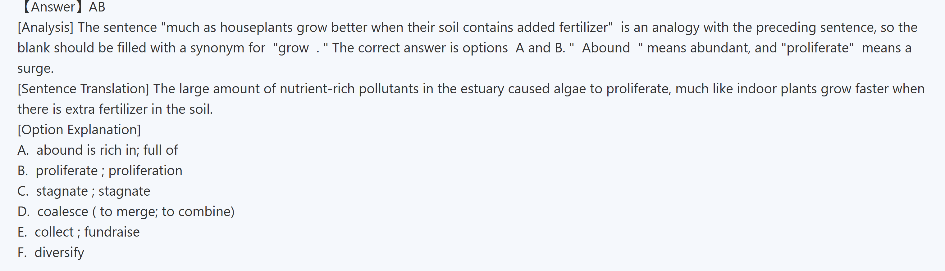Select option A abound line
This screenshot has height=271, width=945.
[x=98, y=150]
